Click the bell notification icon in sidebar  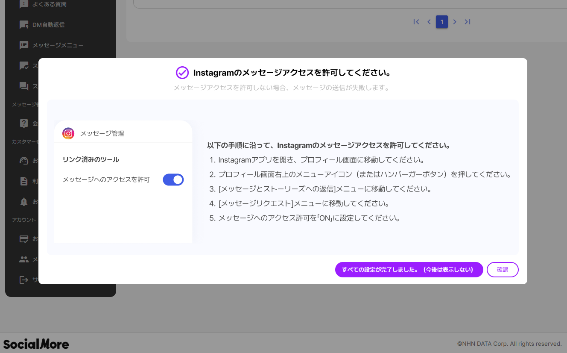[24, 201]
